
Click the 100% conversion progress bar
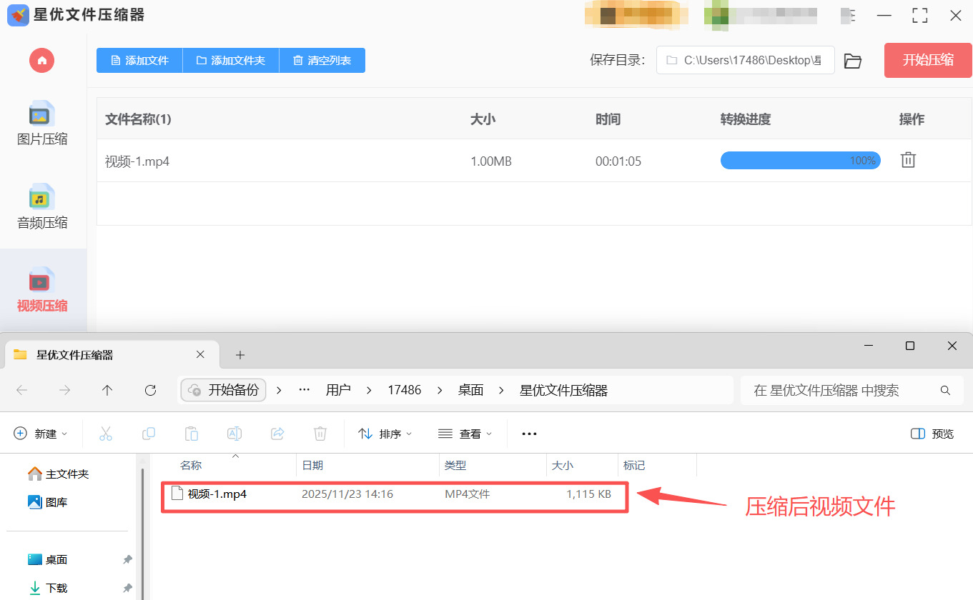800,161
